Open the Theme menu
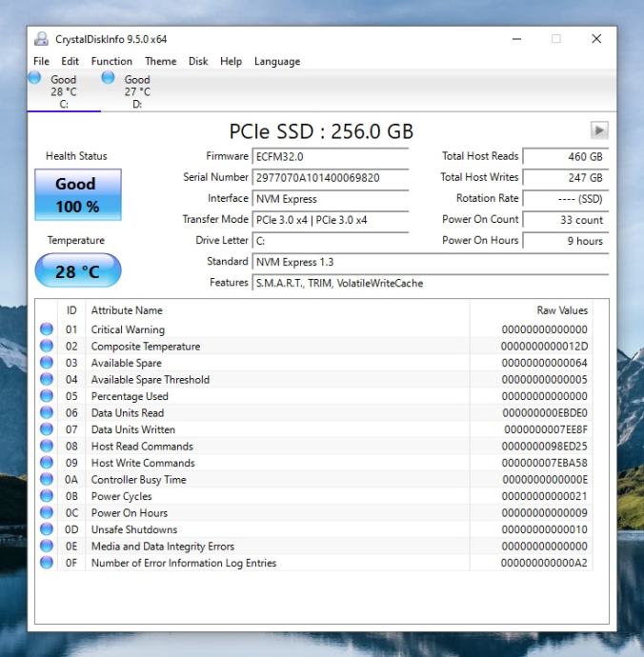The height and width of the screenshot is (657, 644). tap(160, 62)
